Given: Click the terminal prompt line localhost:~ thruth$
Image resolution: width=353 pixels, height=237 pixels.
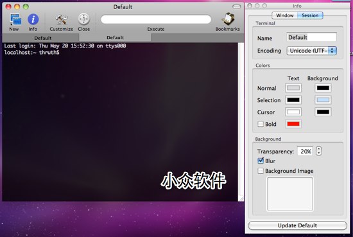Looking at the screenshot, I should [31, 53].
